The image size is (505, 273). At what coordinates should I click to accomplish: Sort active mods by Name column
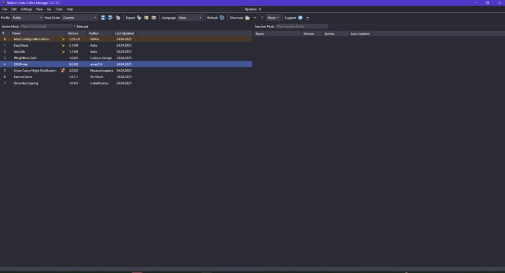[38, 33]
